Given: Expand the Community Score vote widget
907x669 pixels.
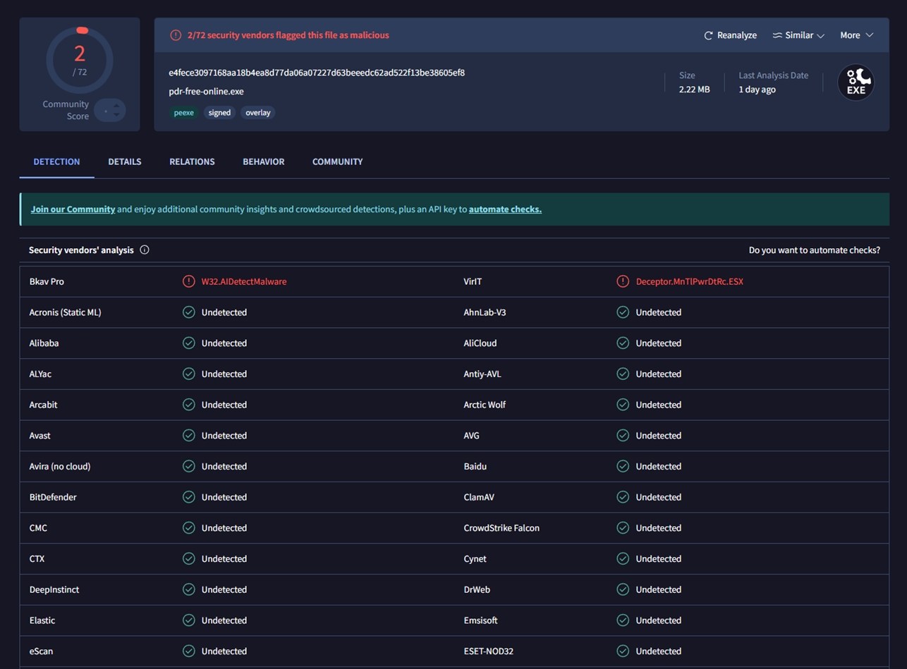Looking at the screenshot, I should [111, 110].
